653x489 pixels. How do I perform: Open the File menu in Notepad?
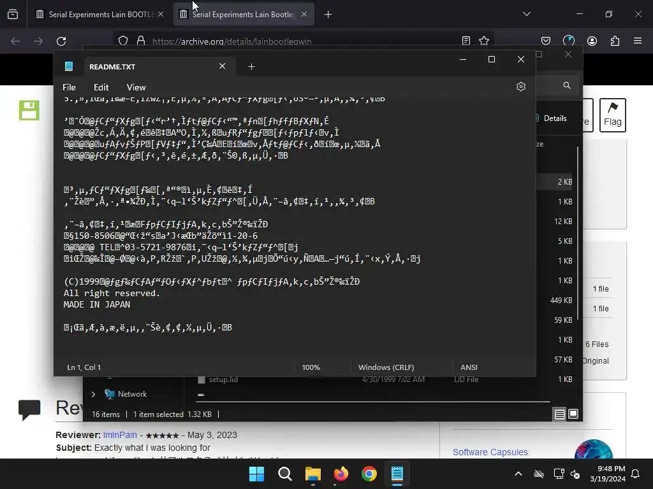click(69, 87)
